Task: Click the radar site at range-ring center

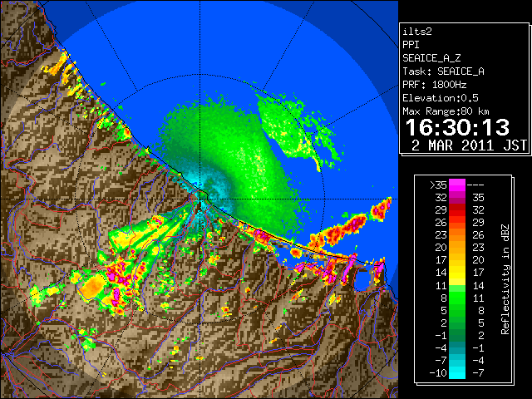Action: pos(200,199)
